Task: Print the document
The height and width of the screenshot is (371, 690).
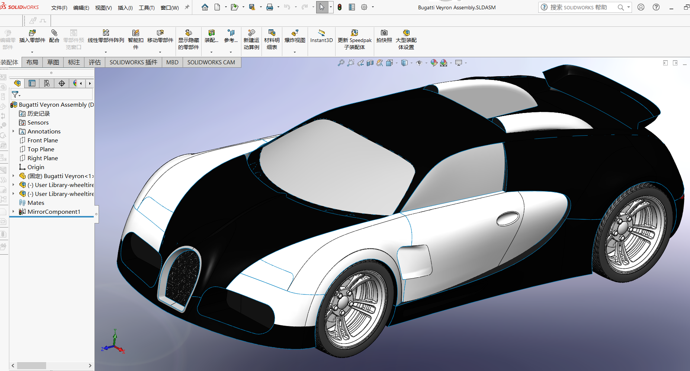Action: 270,7
